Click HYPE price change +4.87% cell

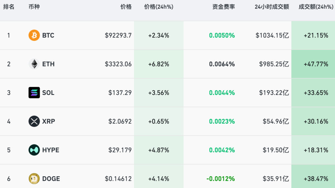pyautogui.click(x=159, y=150)
